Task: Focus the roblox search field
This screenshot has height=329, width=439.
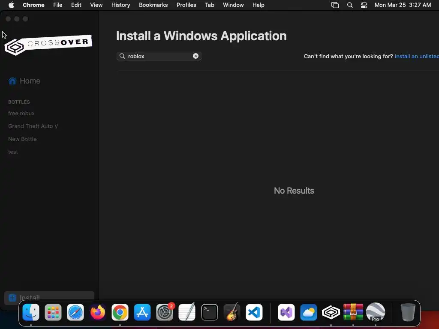Action: (159, 56)
